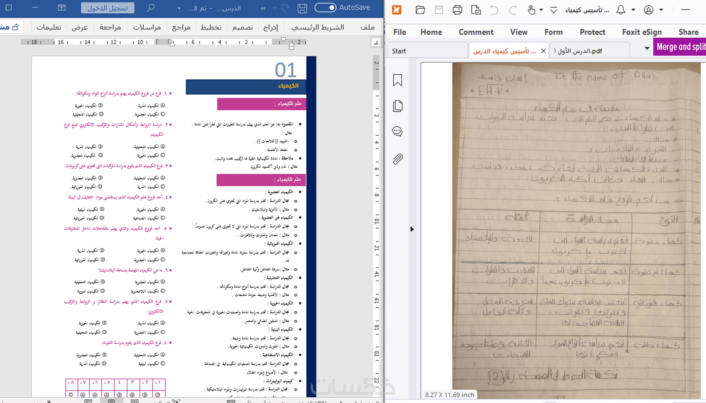706x403 pixels.
Task: Open the document tabs list dropdown
Action: click(647, 49)
